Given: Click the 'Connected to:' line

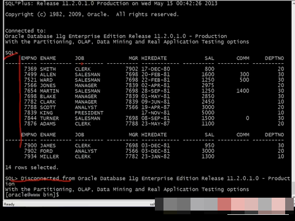Looking at the screenshot, I should [x=25, y=31].
